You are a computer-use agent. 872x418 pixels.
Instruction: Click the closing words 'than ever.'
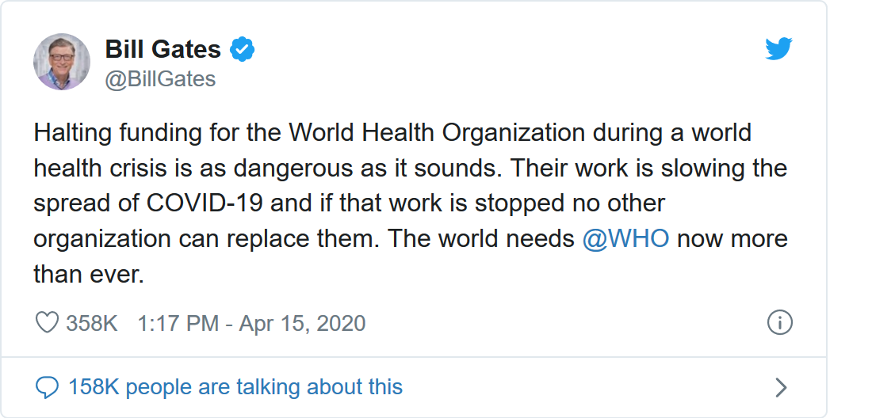(89, 275)
